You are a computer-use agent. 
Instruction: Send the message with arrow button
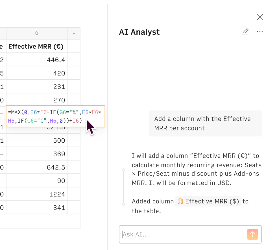click(252, 234)
